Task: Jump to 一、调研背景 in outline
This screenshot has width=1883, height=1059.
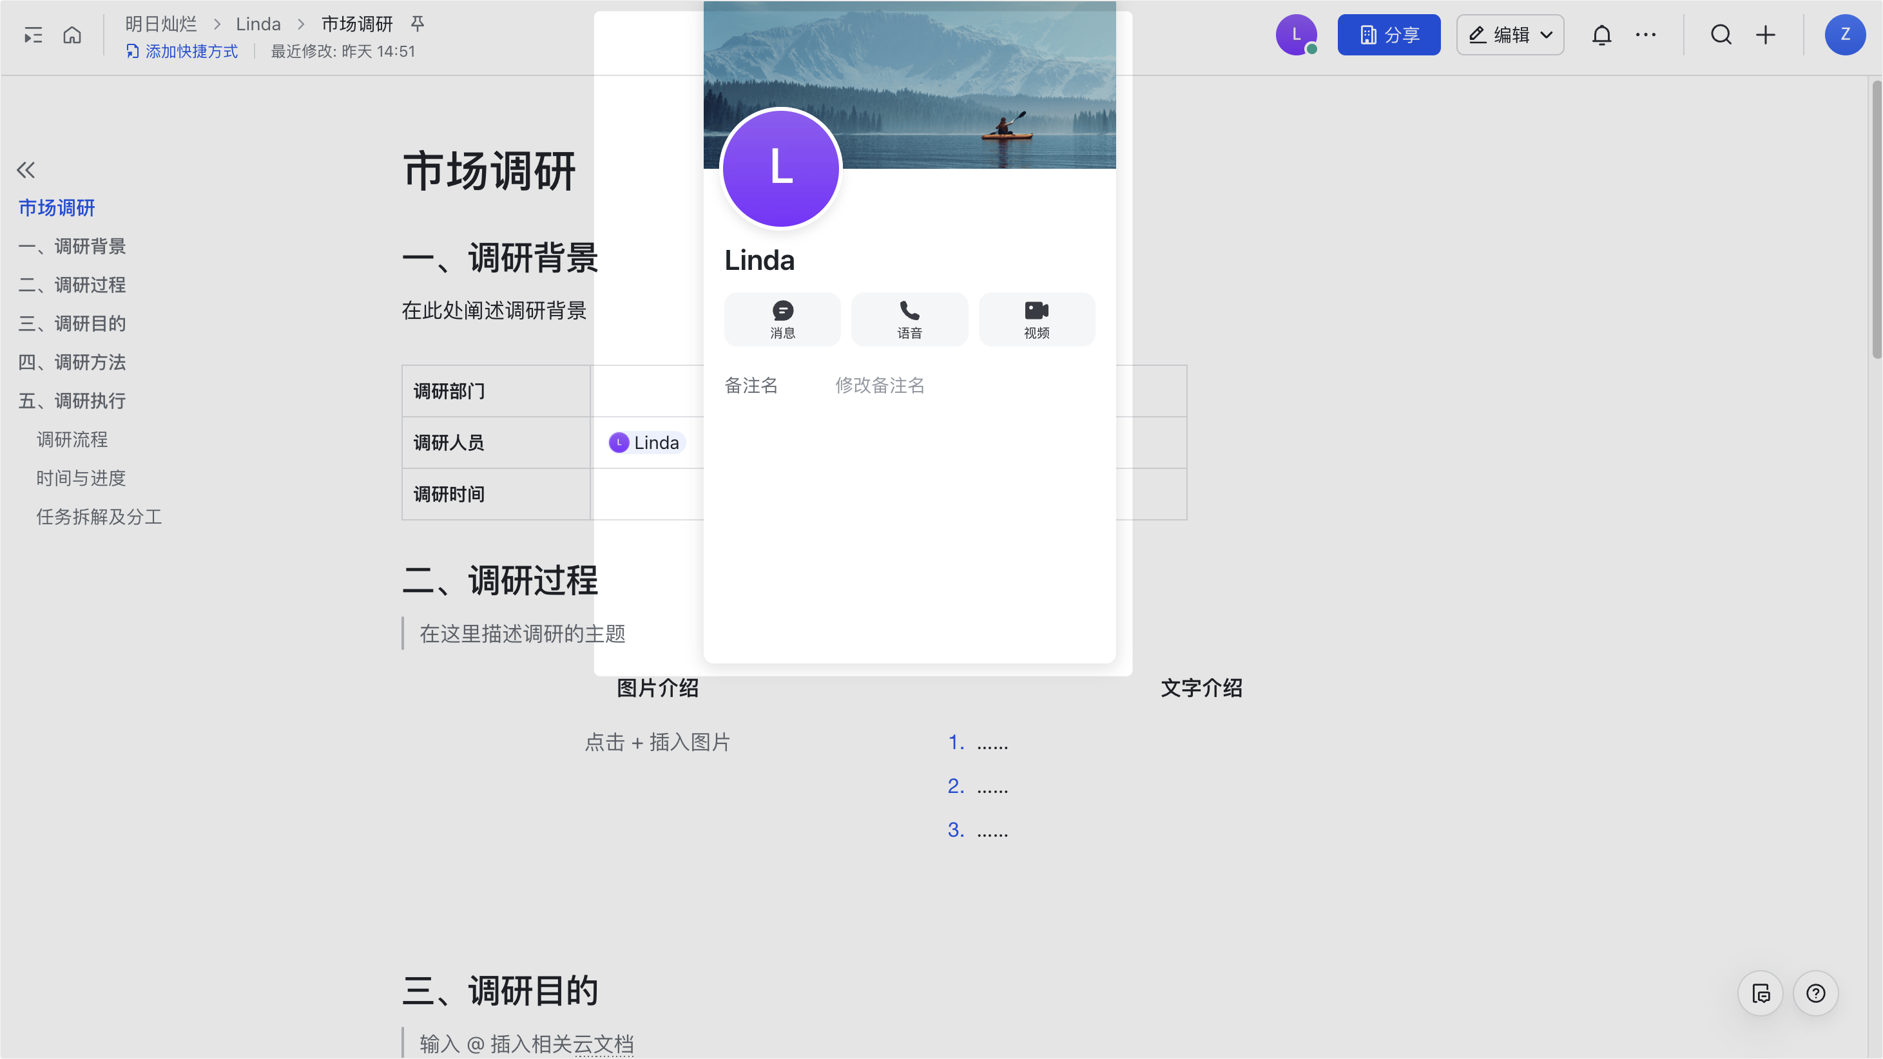Action: 72,246
